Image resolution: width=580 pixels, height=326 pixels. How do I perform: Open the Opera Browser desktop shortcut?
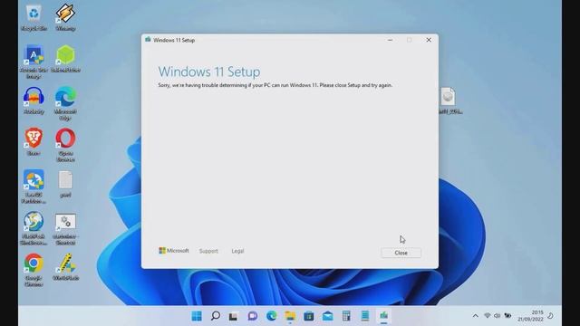click(65, 145)
